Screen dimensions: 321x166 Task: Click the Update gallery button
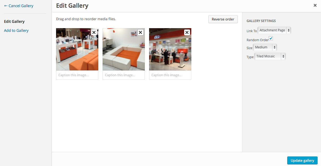[302, 160]
